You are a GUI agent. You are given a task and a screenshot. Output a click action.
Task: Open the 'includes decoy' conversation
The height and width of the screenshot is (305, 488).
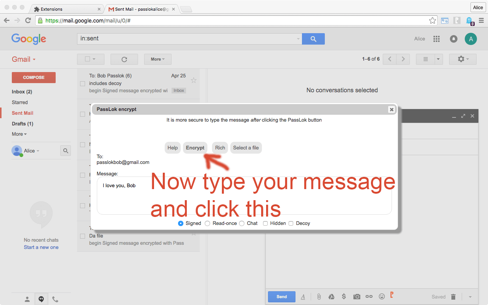138,83
